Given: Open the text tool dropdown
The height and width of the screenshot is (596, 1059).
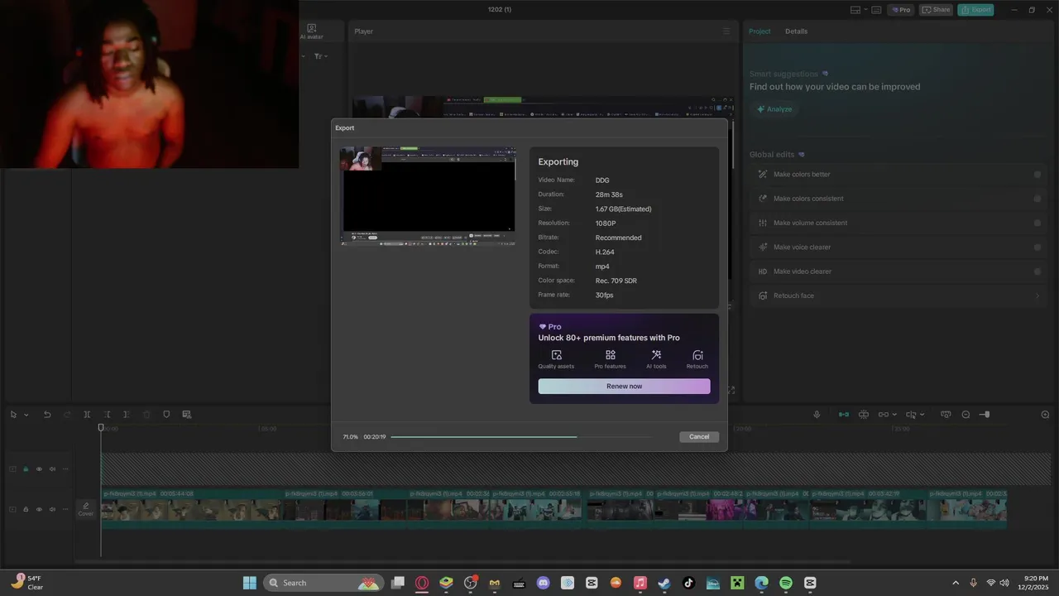Looking at the screenshot, I should point(321,56).
